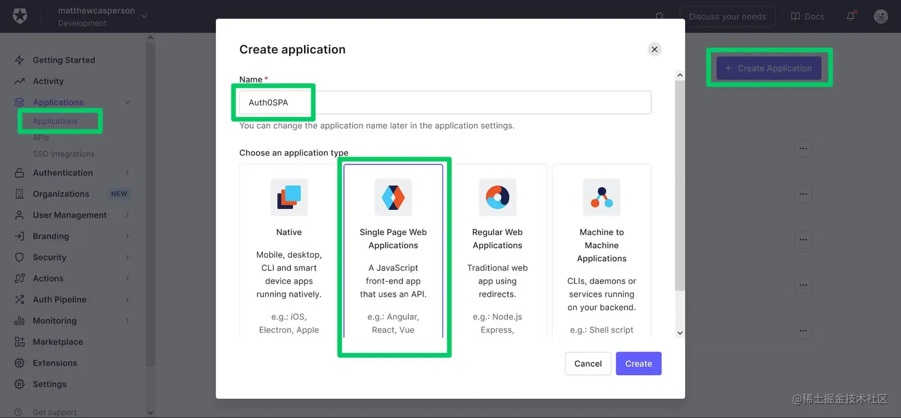Image resolution: width=901 pixels, height=418 pixels.
Task: Expand the User Management section chevron
Action: [128, 215]
